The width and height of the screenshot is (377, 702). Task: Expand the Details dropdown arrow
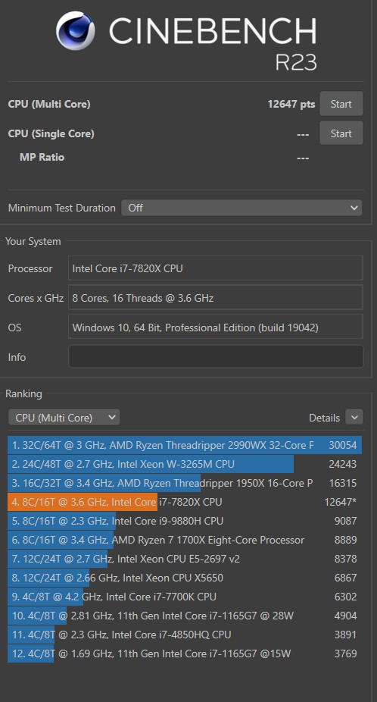[x=354, y=418]
